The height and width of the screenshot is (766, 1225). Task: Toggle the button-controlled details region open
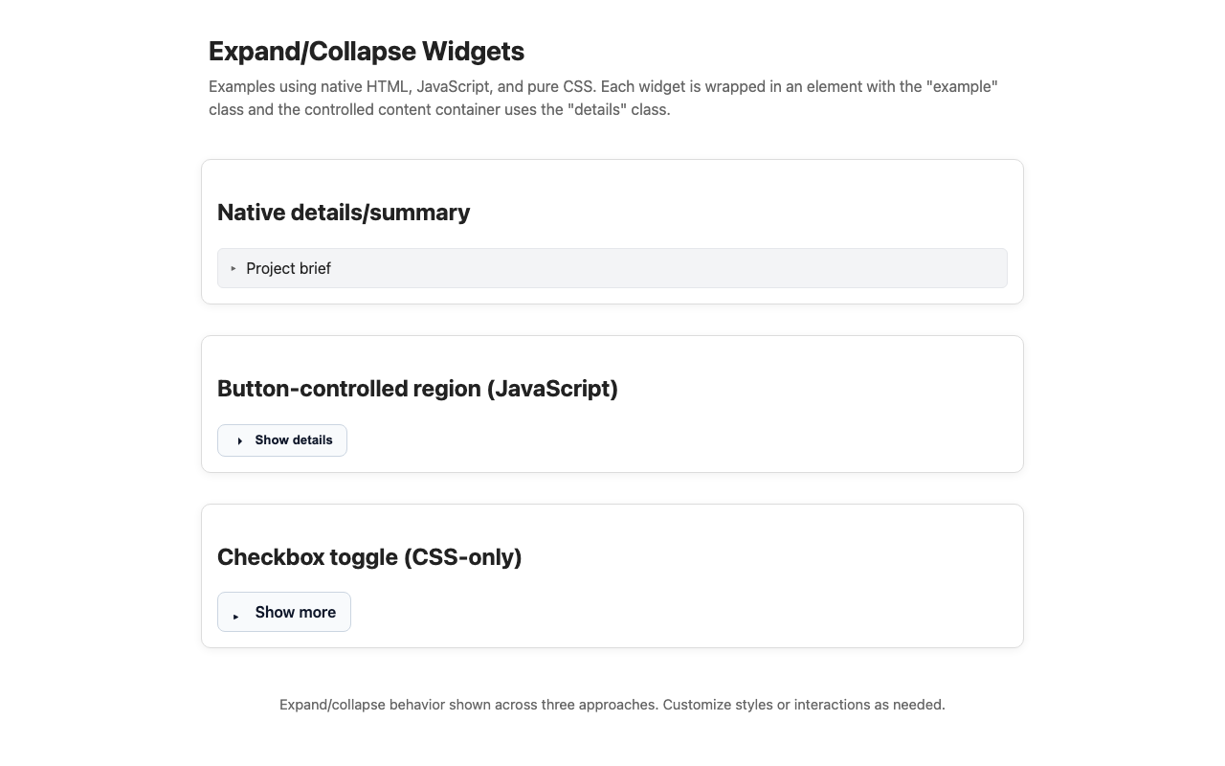click(x=281, y=440)
